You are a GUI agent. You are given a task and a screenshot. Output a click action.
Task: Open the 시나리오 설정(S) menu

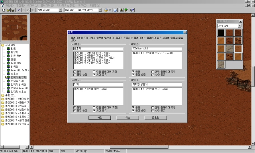66,6
